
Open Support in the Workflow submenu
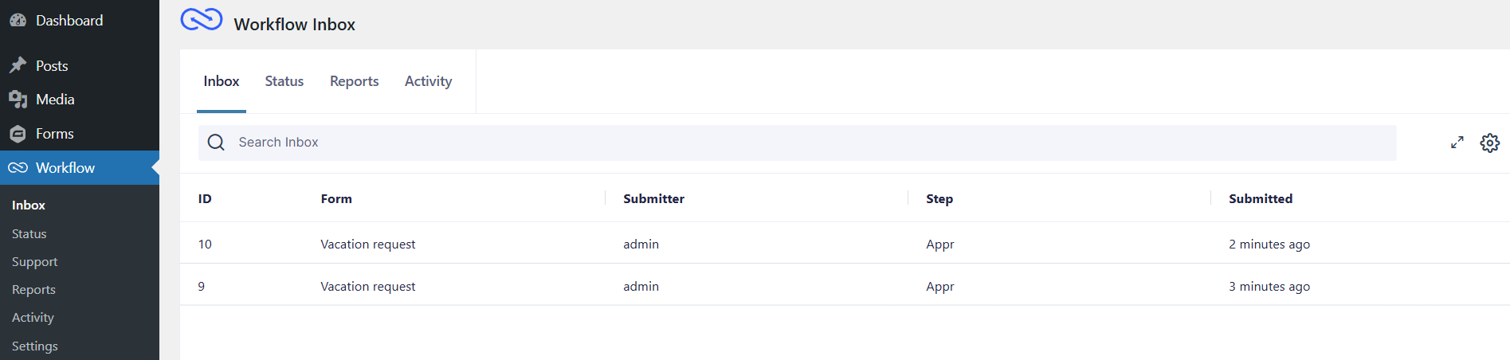35,262
